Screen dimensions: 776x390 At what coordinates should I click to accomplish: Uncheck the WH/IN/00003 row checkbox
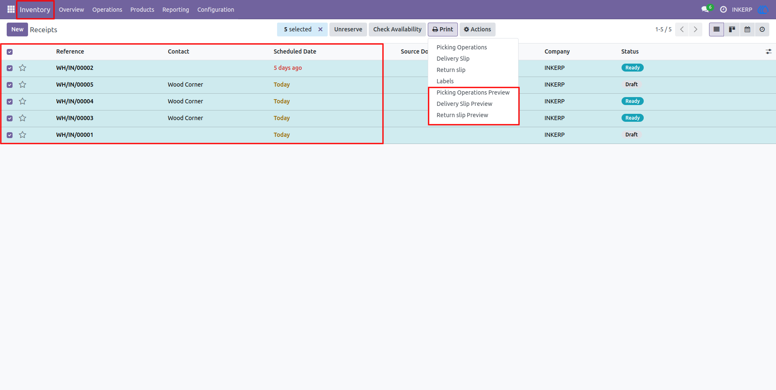point(10,118)
